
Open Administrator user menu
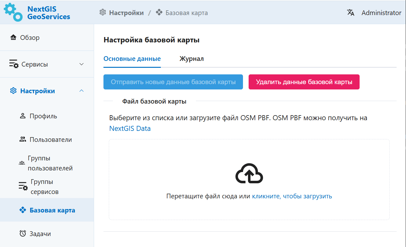click(x=381, y=13)
